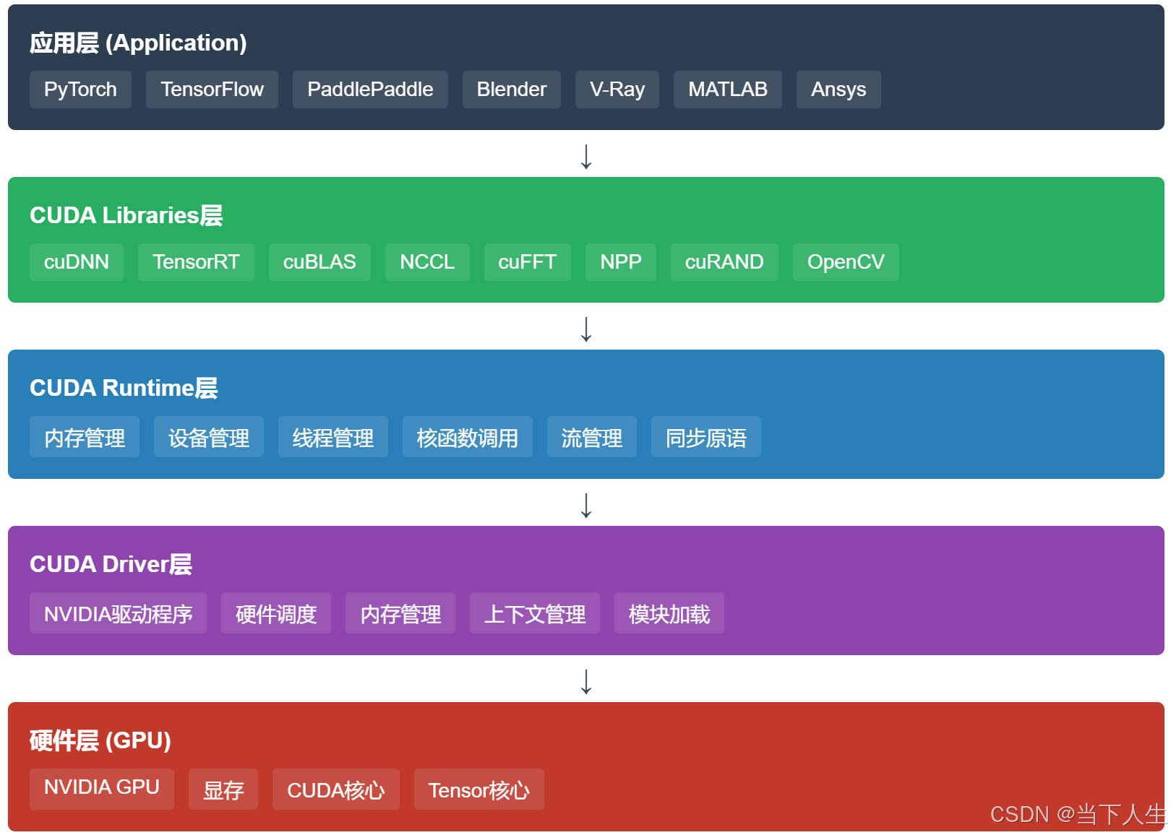Click the Ansys tag
The height and width of the screenshot is (835, 1171).
click(838, 90)
